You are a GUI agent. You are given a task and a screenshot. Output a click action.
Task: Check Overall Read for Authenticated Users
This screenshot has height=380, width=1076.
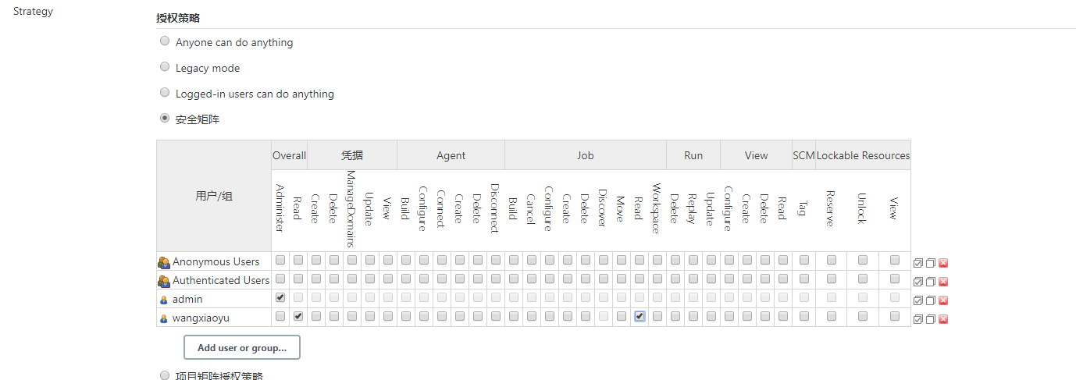pos(298,279)
